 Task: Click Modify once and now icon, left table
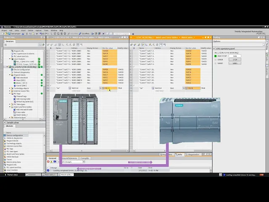(x=67, y=45)
